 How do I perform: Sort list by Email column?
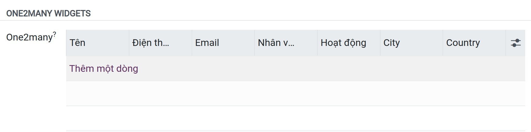(223, 43)
